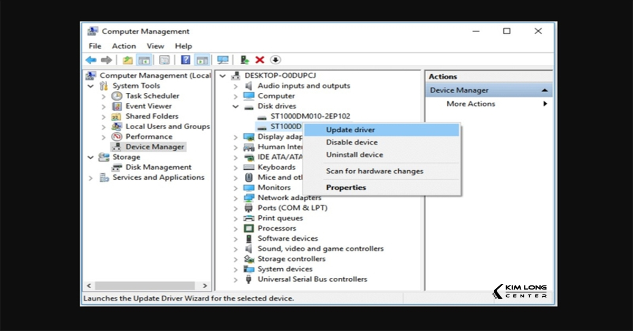Click the red X uninstall device icon
Image resolution: width=633 pixels, height=331 pixels.
coord(260,60)
